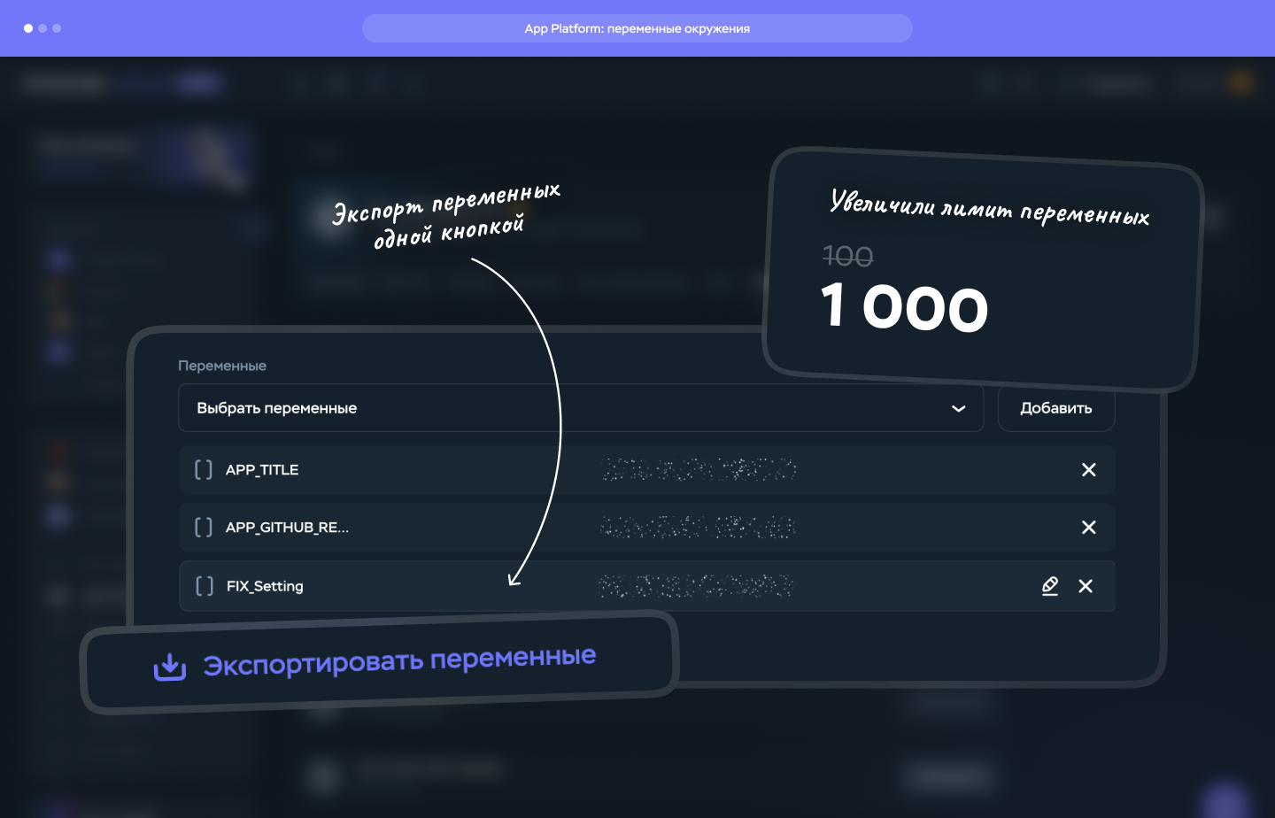The image size is (1275, 818).
Task: Click the Увеличили лимит переменных heading
Action: pos(990,208)
